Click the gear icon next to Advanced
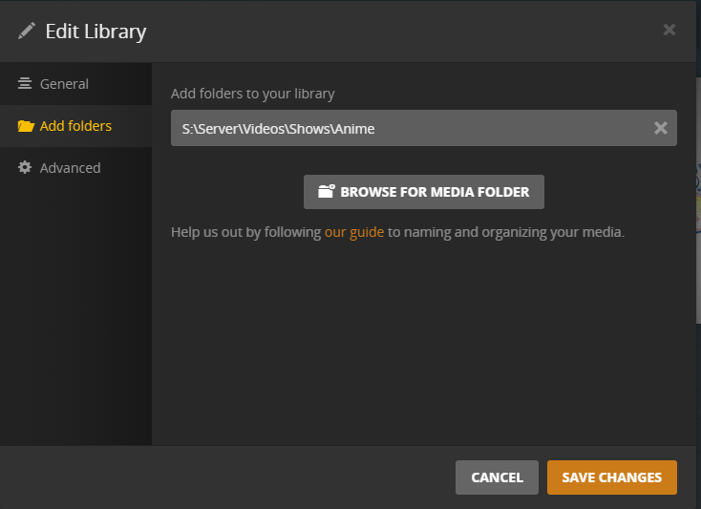 point(25,168)
